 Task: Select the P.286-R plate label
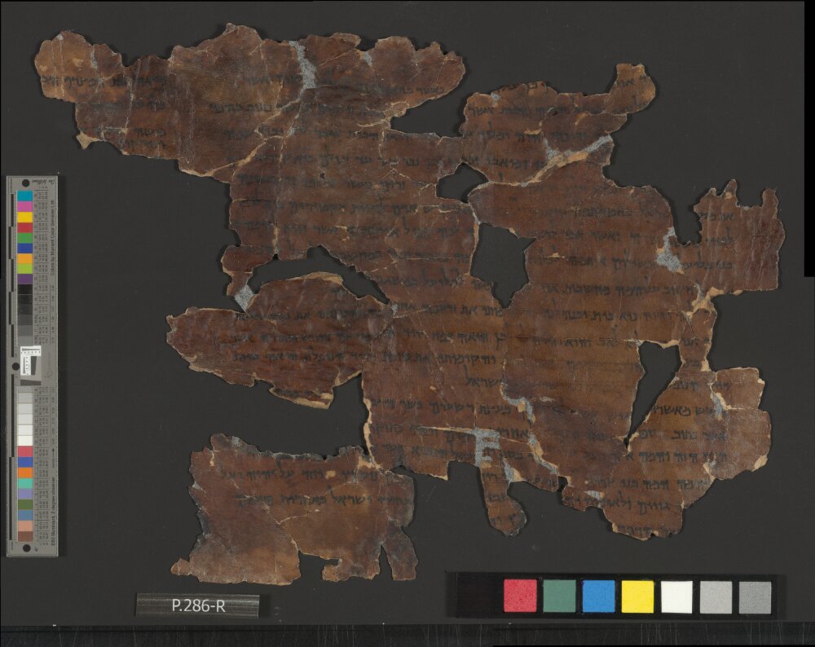pos(198,605)
